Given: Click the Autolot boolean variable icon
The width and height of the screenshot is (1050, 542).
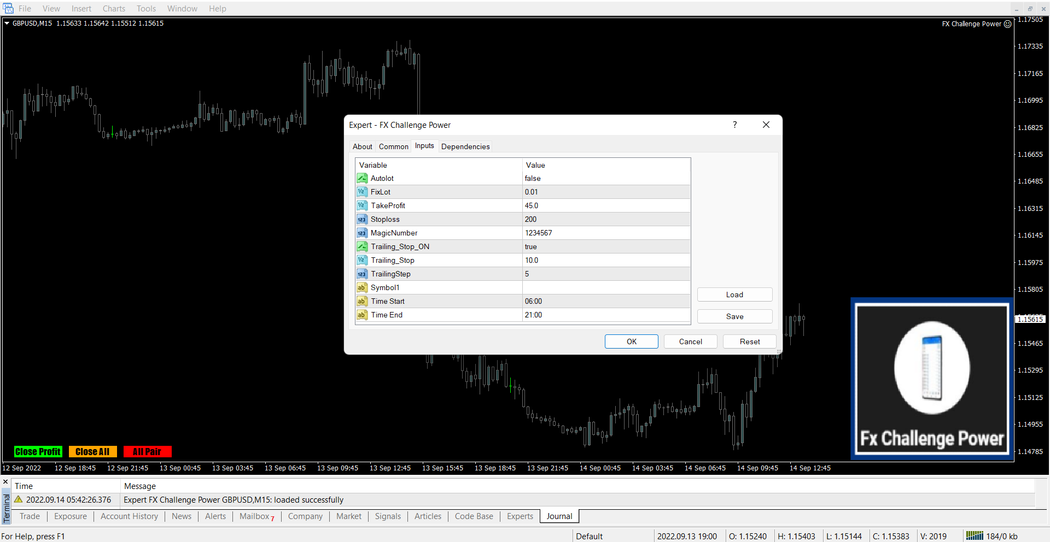Looking at the screenshot, I should pos(362,178).
